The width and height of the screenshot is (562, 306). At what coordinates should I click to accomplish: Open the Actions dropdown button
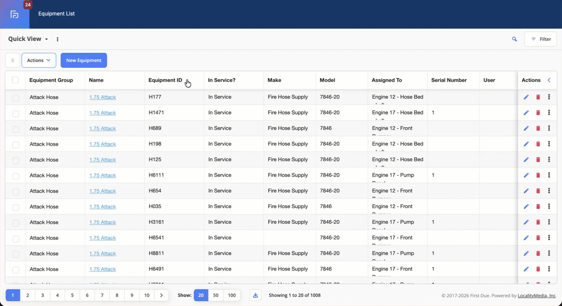tap(39, 60)
